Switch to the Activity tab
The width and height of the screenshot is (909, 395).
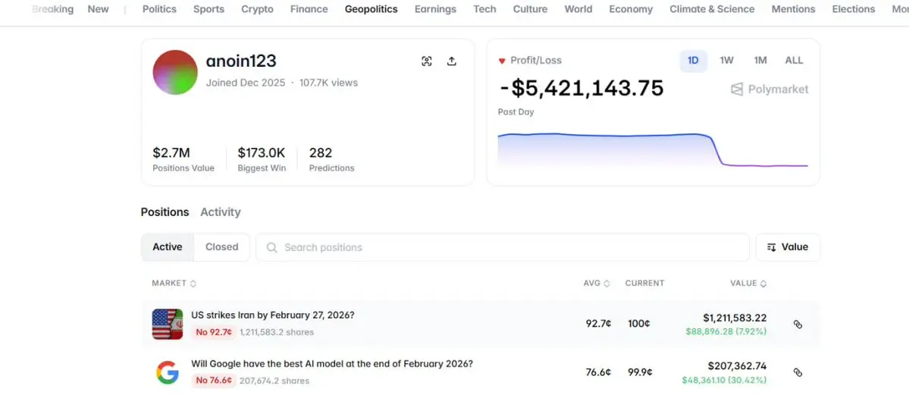(x=220, y=212)
